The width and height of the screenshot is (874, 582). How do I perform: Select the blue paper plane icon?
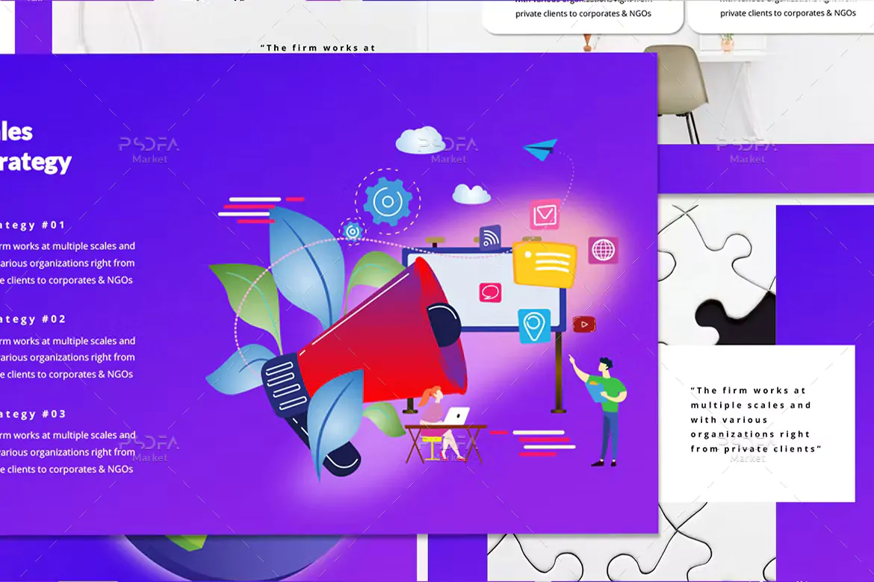coord(541,149)
